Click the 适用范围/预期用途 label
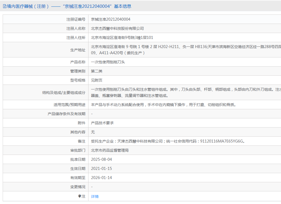This screenshot has width=281, height=204. (x=70, y=105)
